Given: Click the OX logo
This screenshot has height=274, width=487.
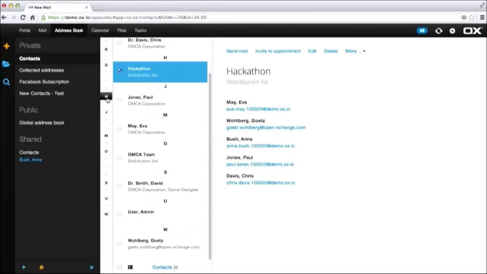Looking at the screenshot, I should click(x=473, y=31).
